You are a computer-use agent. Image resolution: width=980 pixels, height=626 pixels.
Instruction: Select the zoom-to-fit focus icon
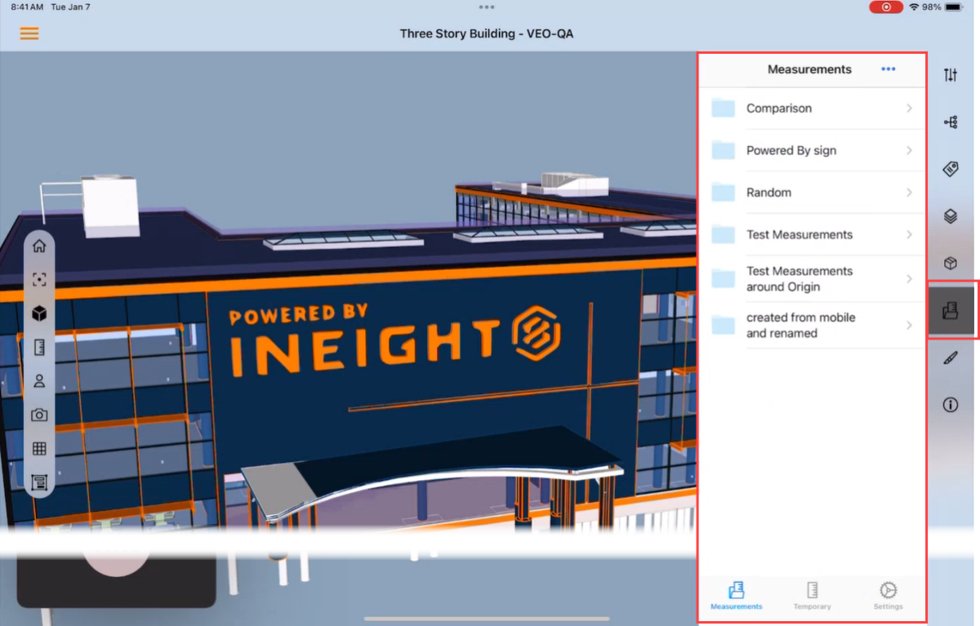point(39,280)
